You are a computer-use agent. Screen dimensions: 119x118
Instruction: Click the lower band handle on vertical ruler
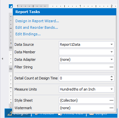pyautogui.click(x=10, y=69)
